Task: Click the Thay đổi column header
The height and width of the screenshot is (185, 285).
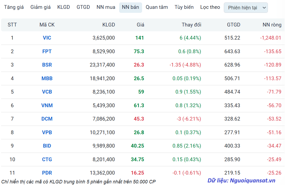Action: pyautogui.click(x=192, y=25)
